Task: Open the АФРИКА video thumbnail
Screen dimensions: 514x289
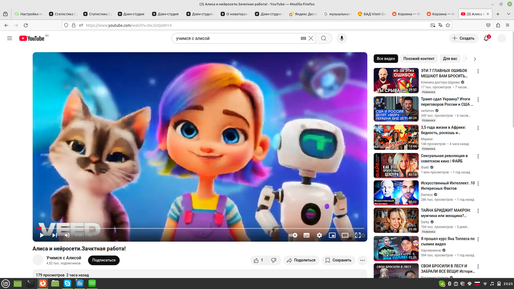Action: 396,137
